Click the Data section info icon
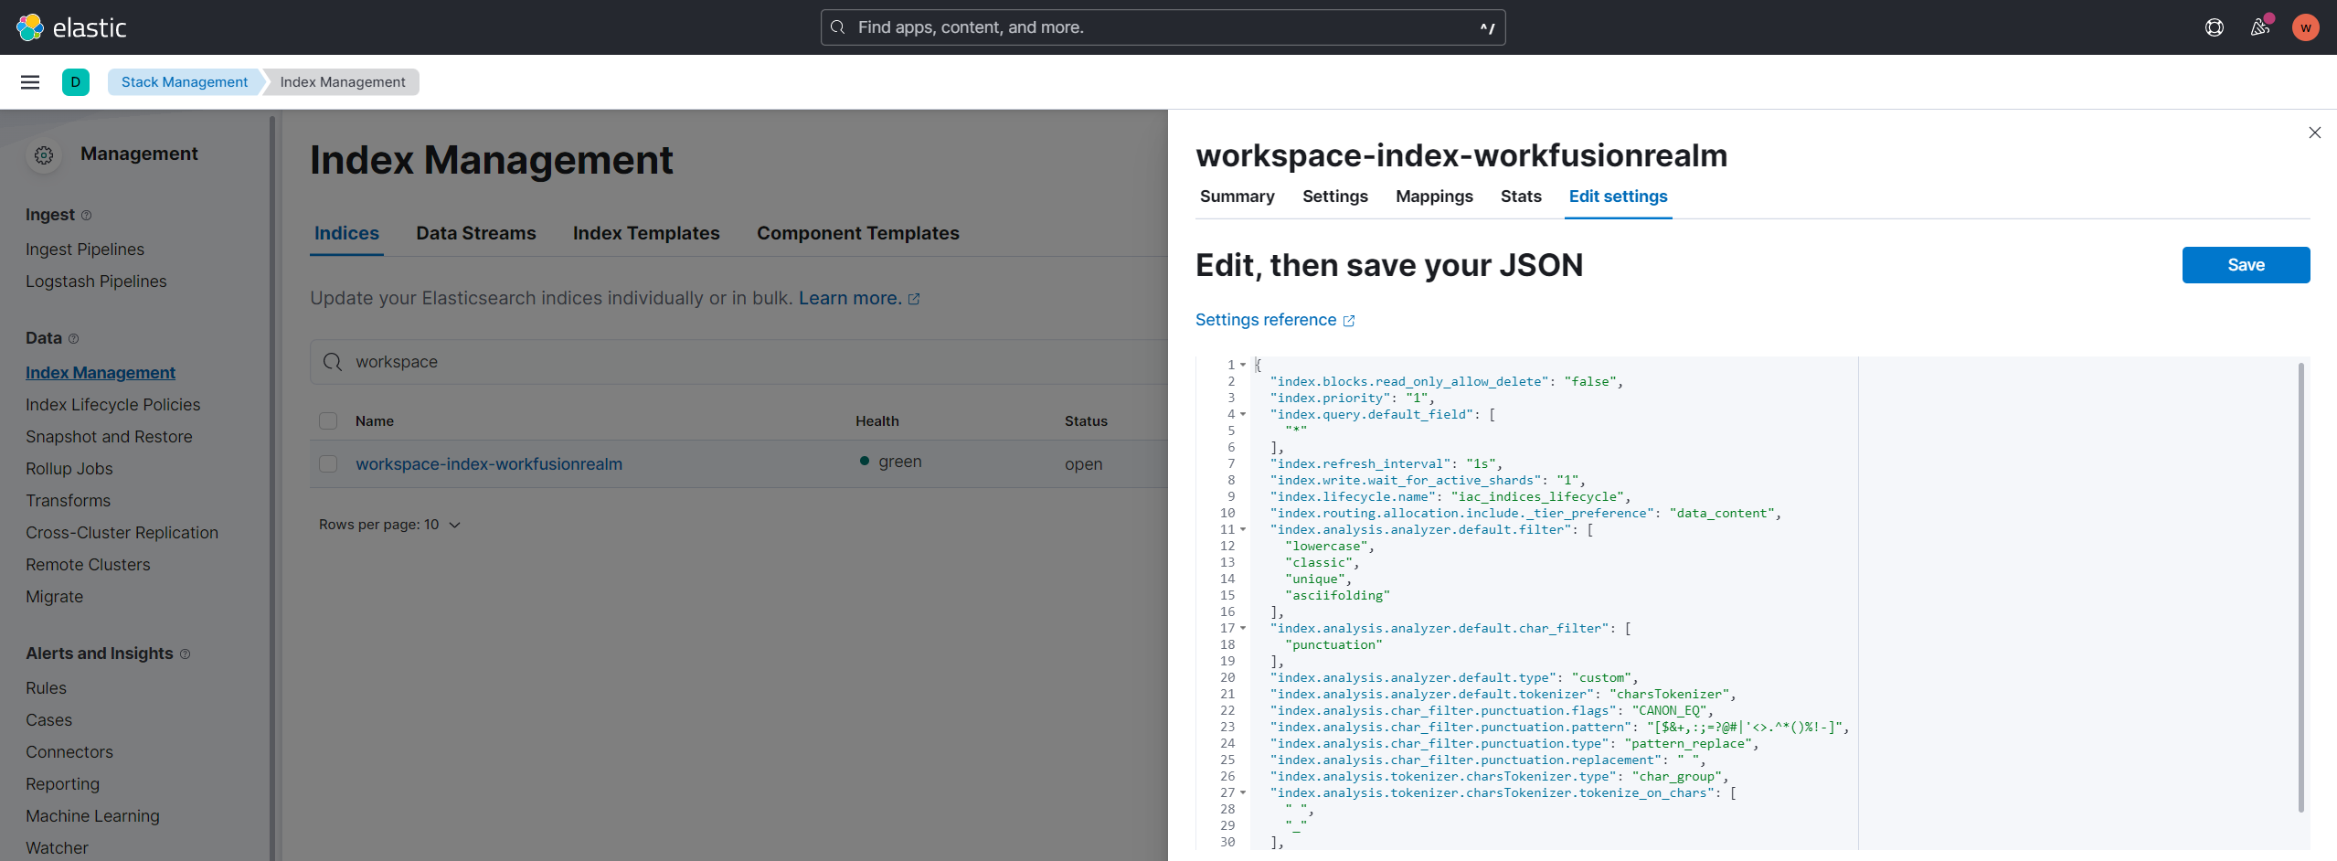Viewport: 2337px width, 861px height. coord(74,339)
